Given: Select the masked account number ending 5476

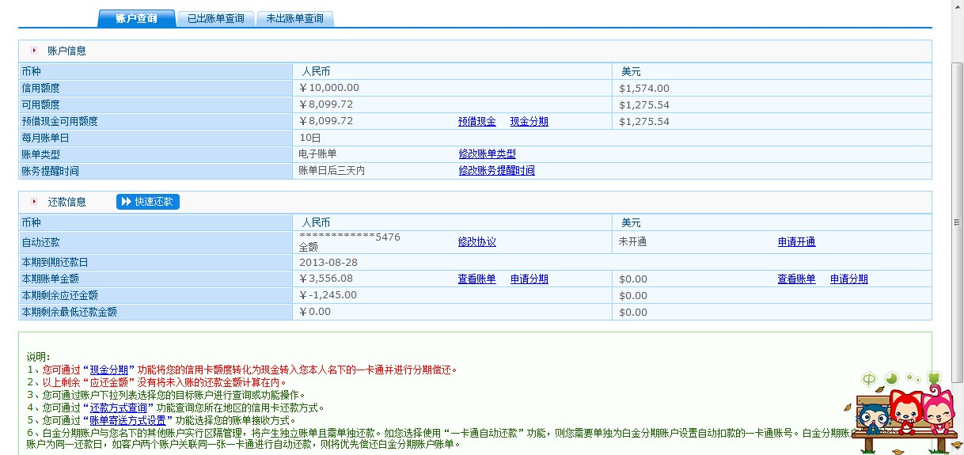Looking at the screenshot, I should pos(350,237).
